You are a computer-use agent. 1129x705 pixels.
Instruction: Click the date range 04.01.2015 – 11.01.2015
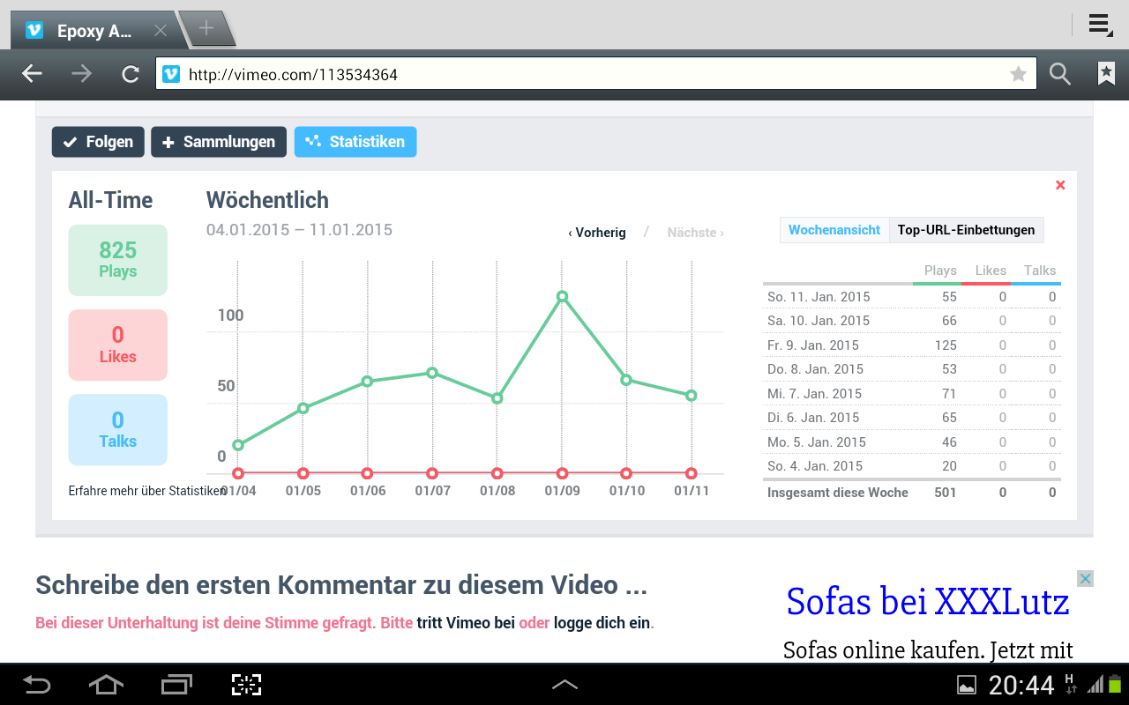tap(299, 230)
